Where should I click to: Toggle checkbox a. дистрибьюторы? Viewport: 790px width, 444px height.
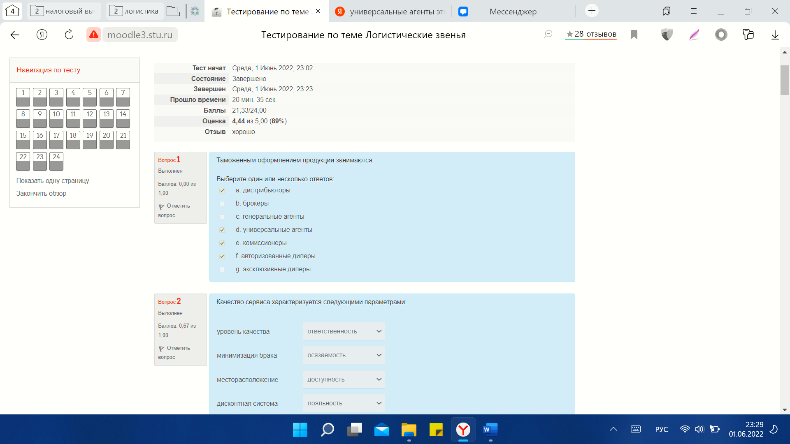click(x=222, y=191)
